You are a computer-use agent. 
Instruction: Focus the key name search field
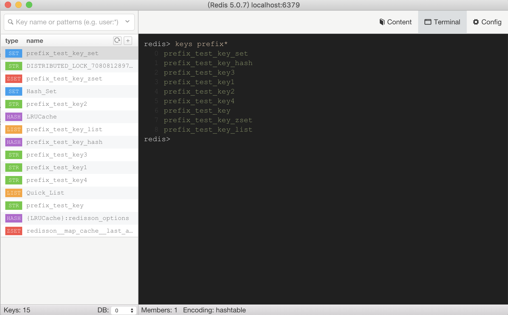[x=69, y=22]
